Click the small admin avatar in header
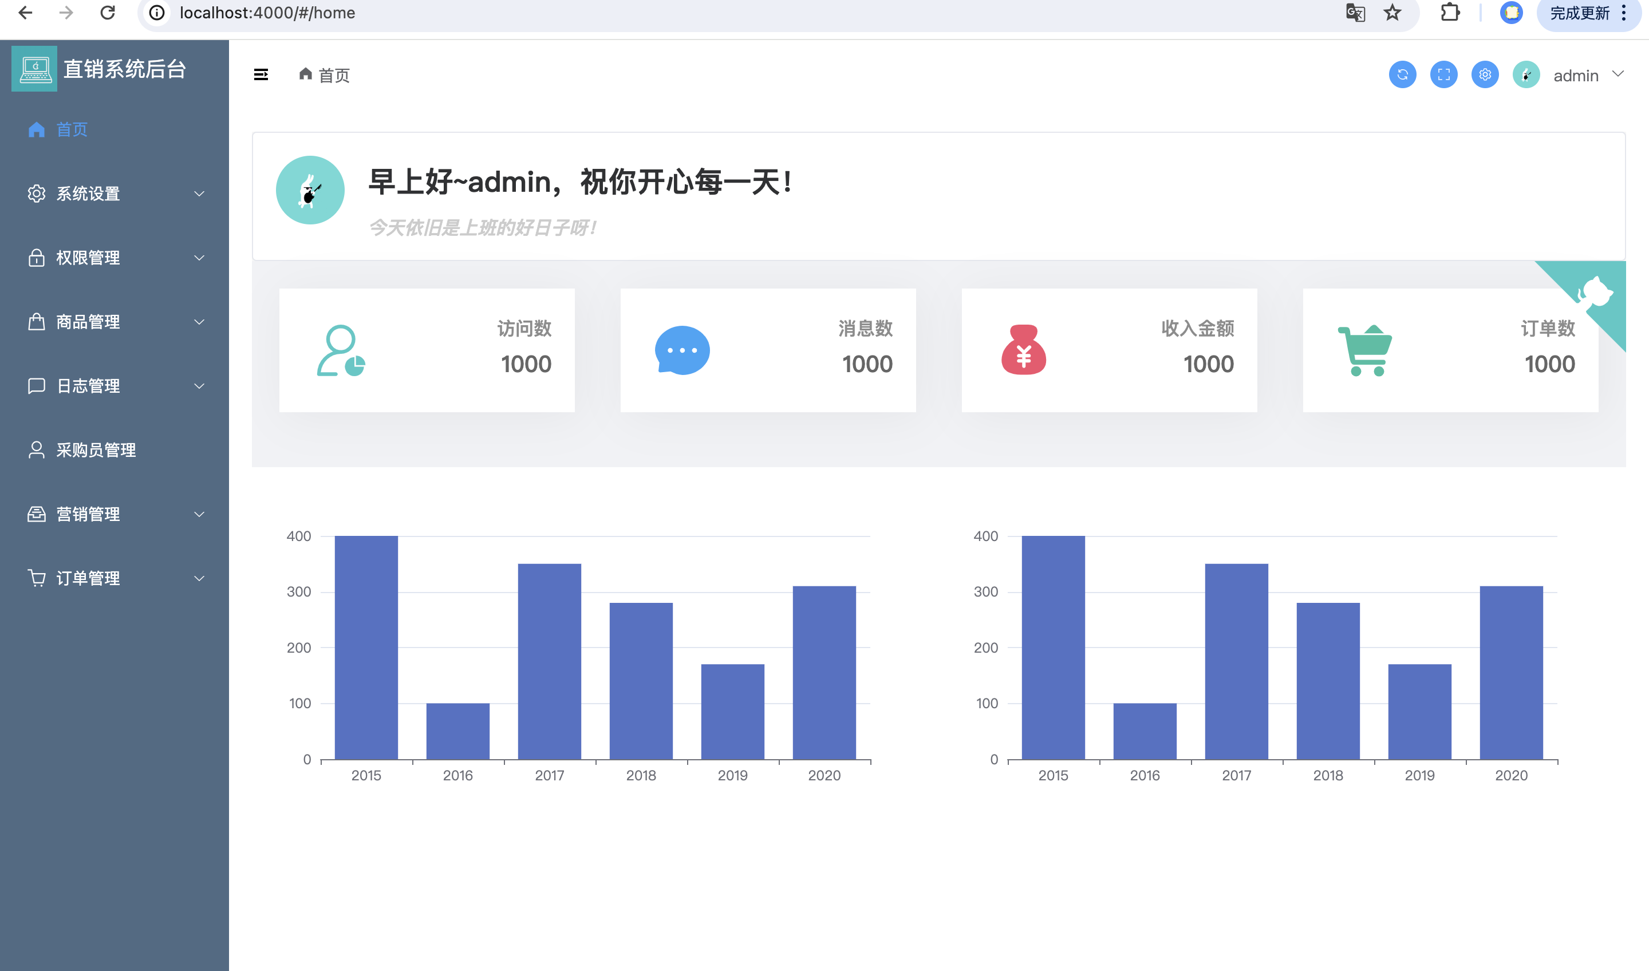 [1525, 74]
